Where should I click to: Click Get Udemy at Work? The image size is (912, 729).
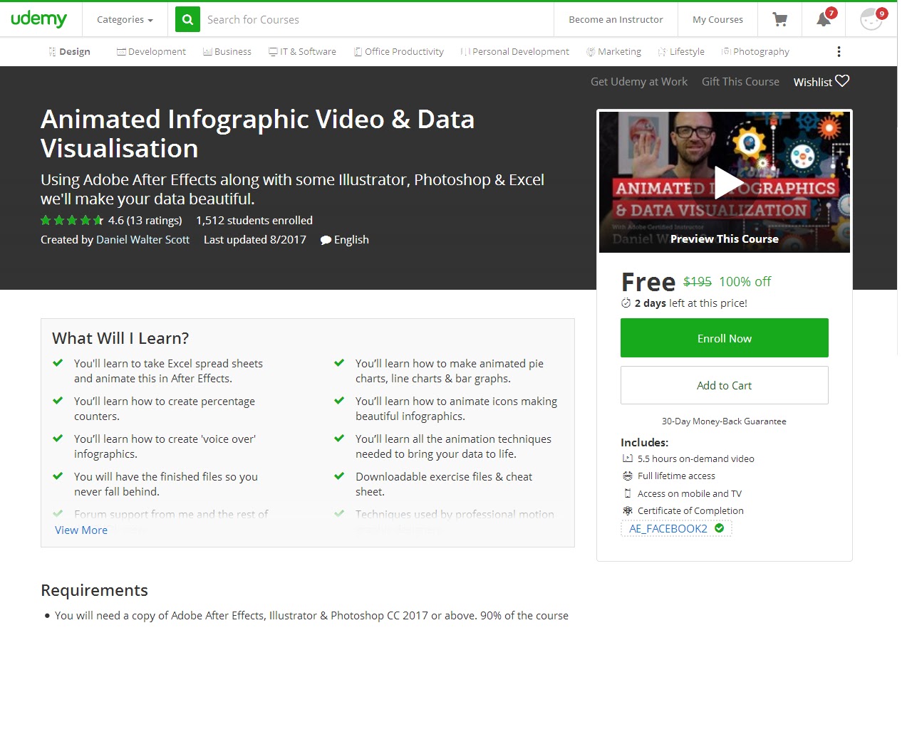639,82
